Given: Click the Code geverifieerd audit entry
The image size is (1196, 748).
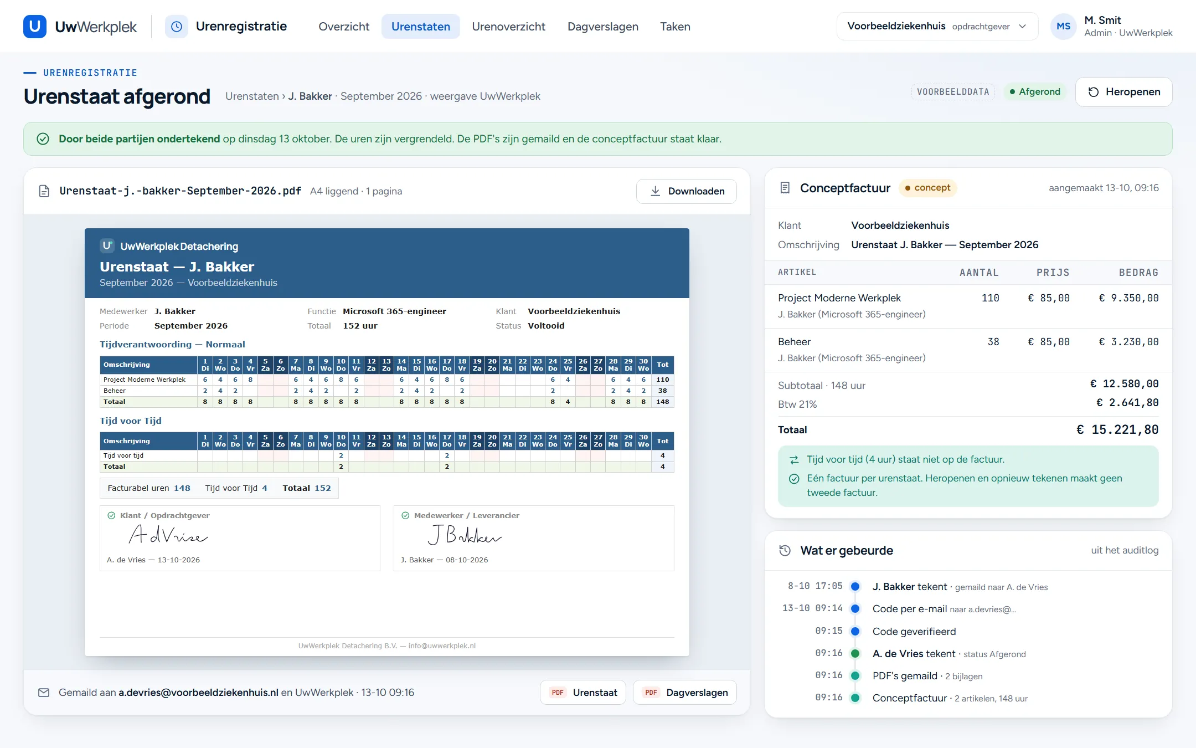Looking at the screenshot, I should tap(914, 632).
